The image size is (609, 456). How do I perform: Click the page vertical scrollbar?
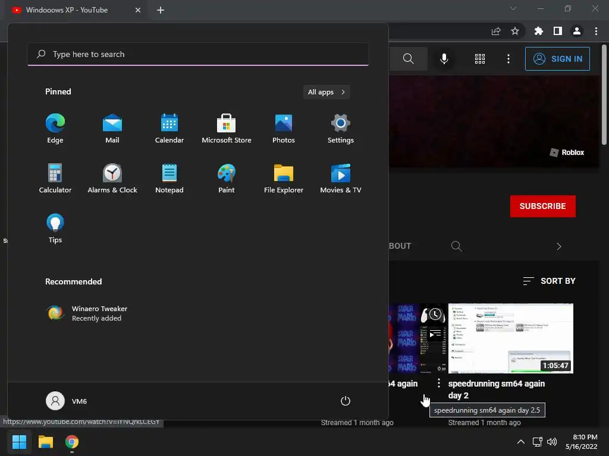(x=604, y=95)
